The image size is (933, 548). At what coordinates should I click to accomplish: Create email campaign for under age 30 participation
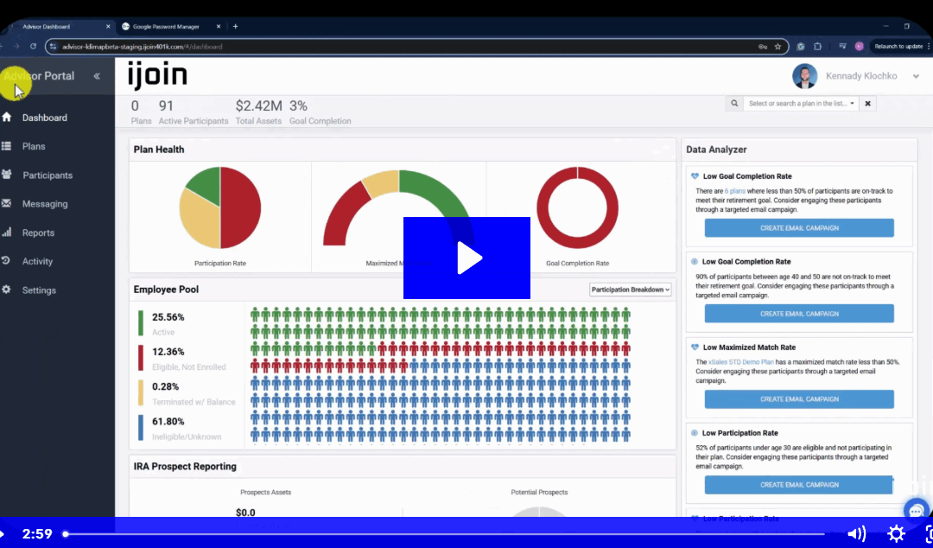[799, 485]
